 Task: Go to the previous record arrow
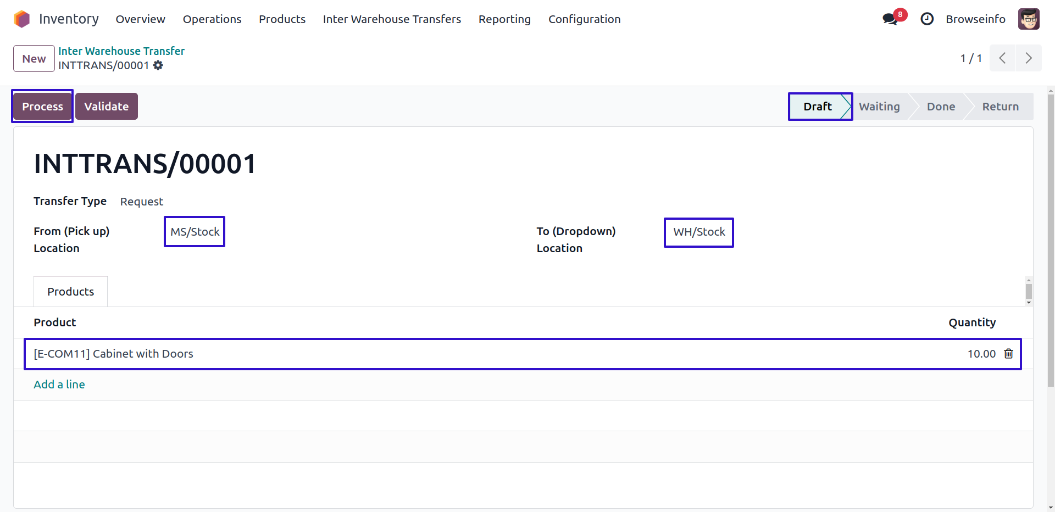click(x=1002, y=58)
